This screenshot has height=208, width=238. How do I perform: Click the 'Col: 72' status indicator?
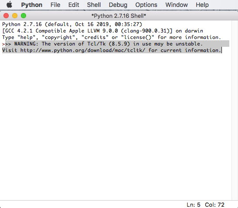point(215,205)
